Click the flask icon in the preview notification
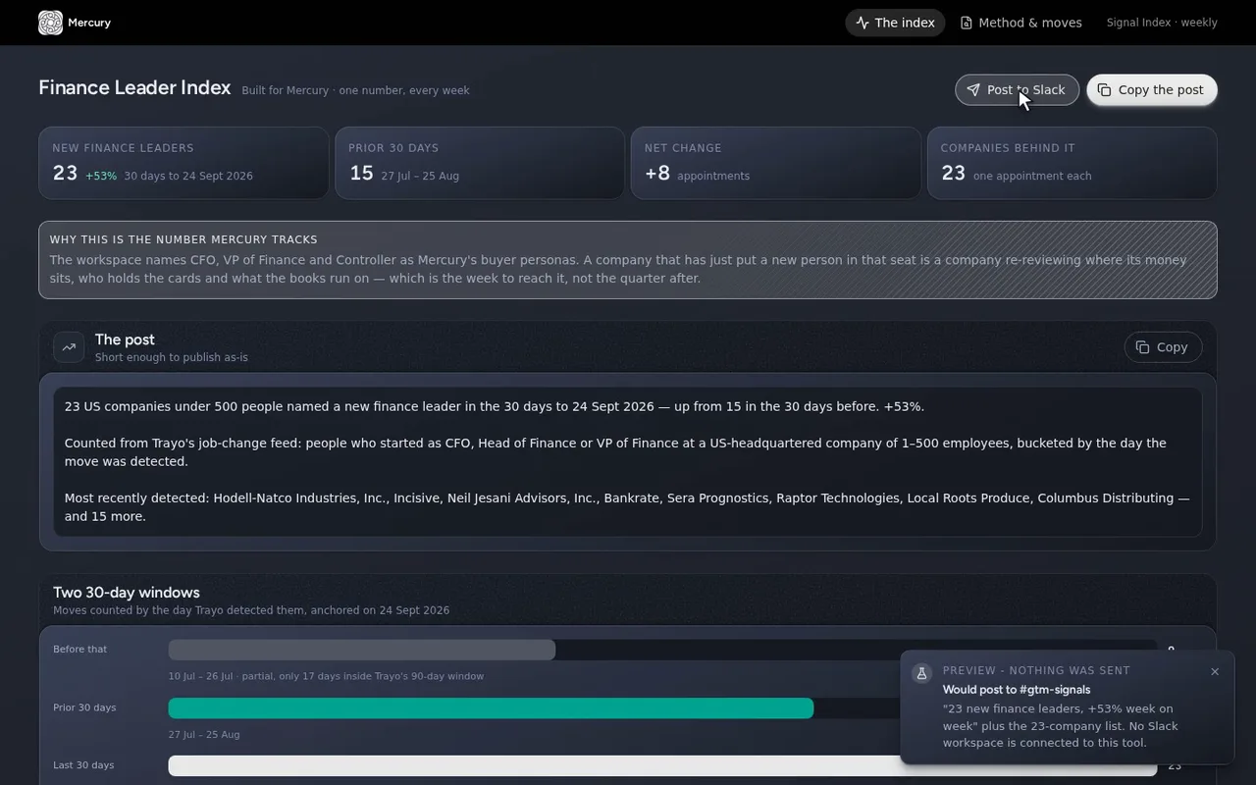This screenshot has width=1256, height=785. pyautogui.click(x=920, y=673)
